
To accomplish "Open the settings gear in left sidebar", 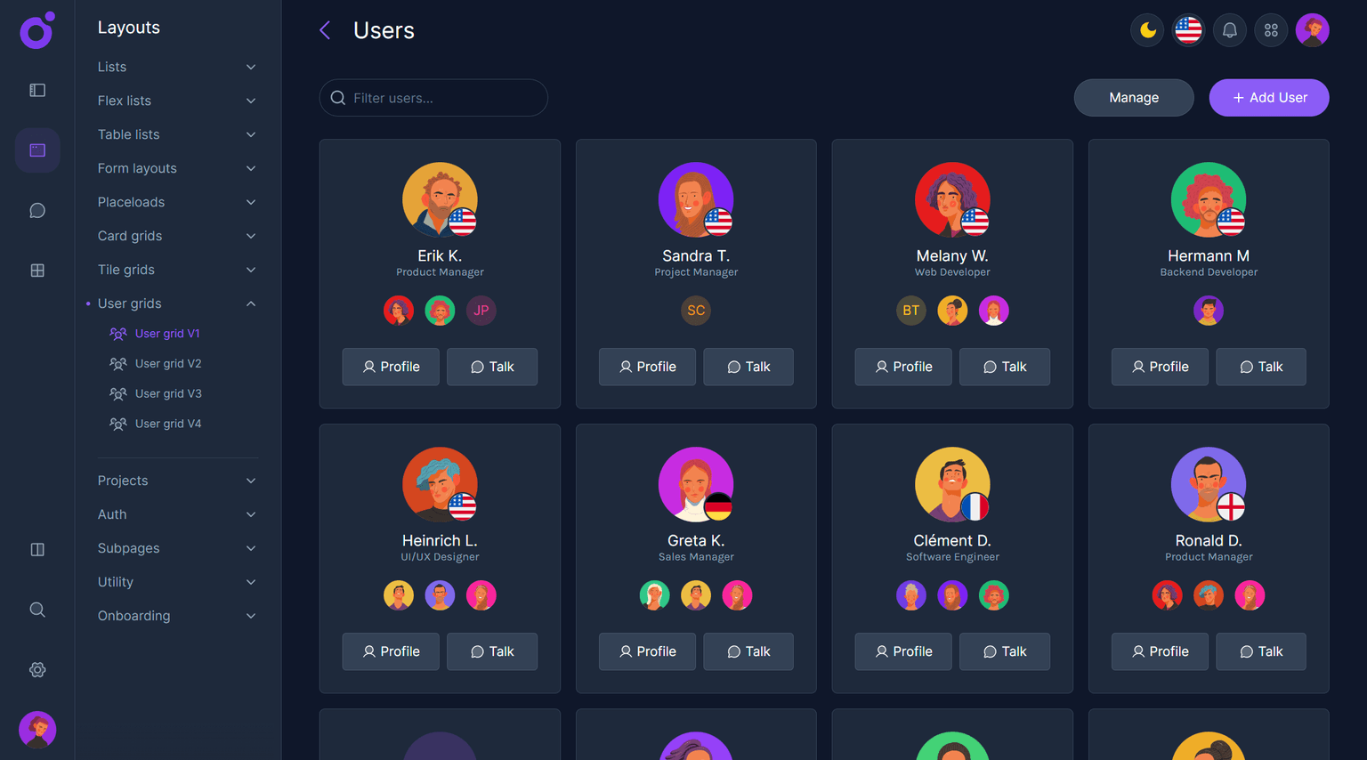I will click(37, 670).
